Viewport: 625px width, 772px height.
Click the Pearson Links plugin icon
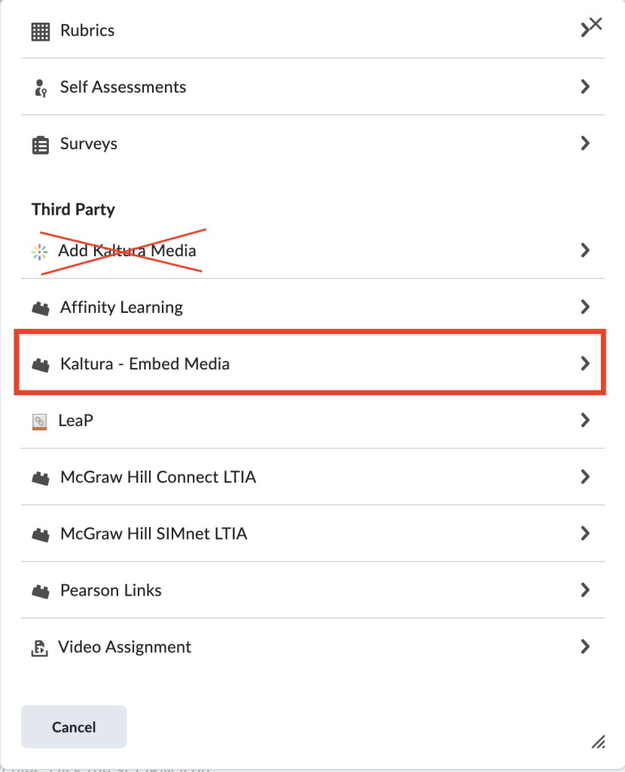click(41, 591)
